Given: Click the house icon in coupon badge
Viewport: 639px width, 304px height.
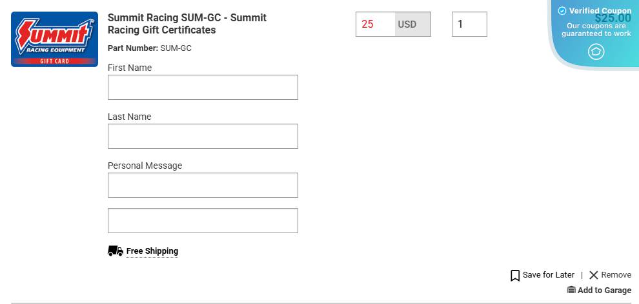Looking at the screenshot, I should (596, 52).
